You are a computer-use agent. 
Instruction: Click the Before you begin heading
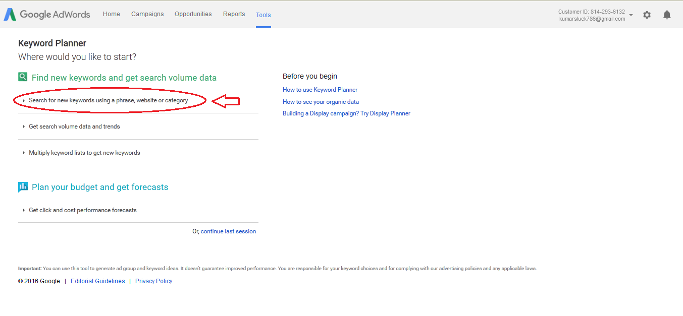tap(310, 76)
